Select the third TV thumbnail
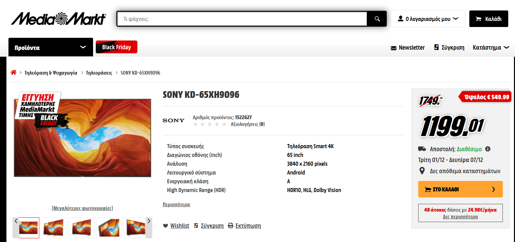 tap(81, 228)
